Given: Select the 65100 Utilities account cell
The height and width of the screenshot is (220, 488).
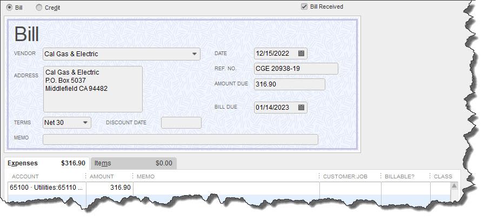Looking at the screenshot, I should tap(46, 188).
